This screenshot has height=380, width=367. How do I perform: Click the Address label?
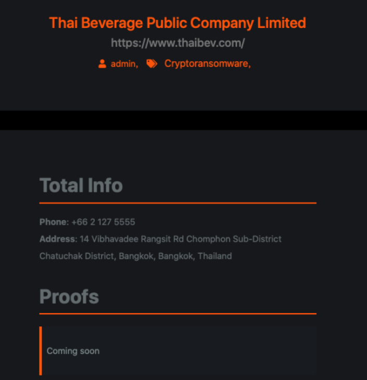pos(57,239)
